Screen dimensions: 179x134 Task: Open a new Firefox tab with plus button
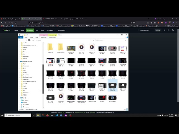coord(86,19)
